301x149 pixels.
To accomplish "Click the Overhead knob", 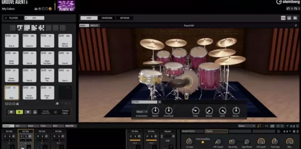I will [x=168, y=110].
